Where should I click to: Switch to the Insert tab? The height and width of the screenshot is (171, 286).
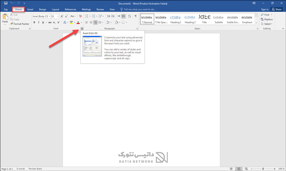(x=30, y=10)
